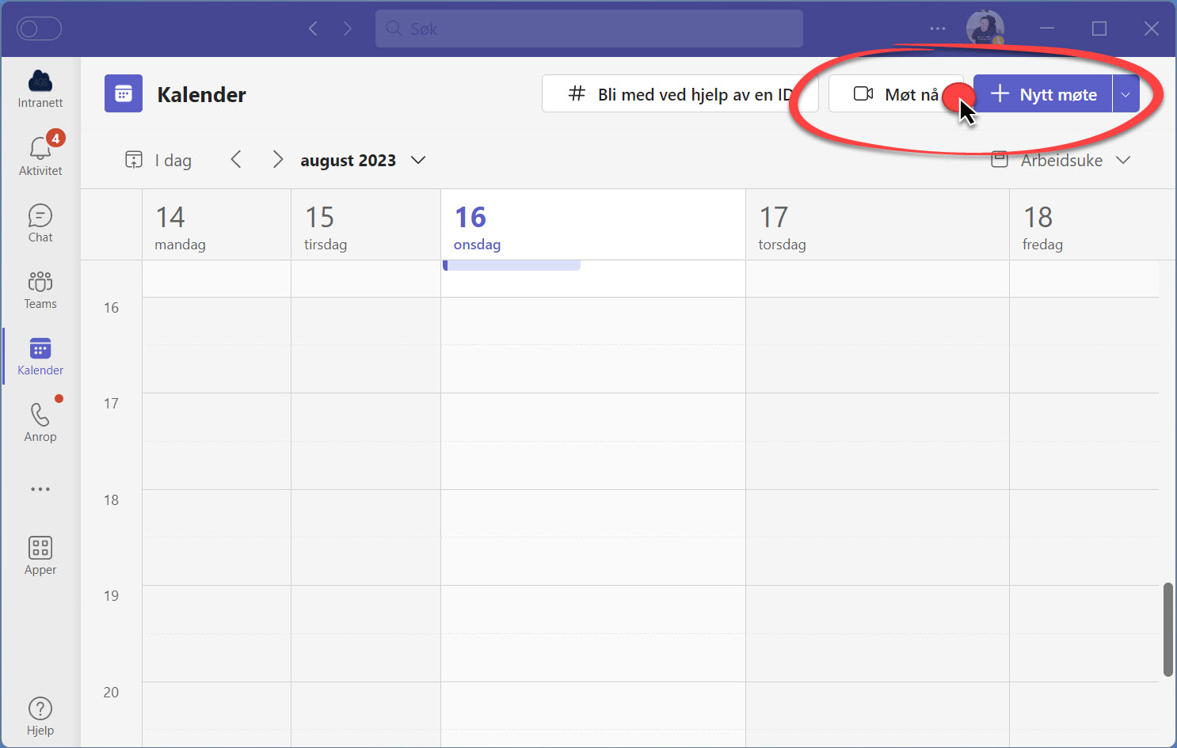This screenshot has width=1177, height=748.
Task: Open your profile picture menu
Action: tap(985, 28)
